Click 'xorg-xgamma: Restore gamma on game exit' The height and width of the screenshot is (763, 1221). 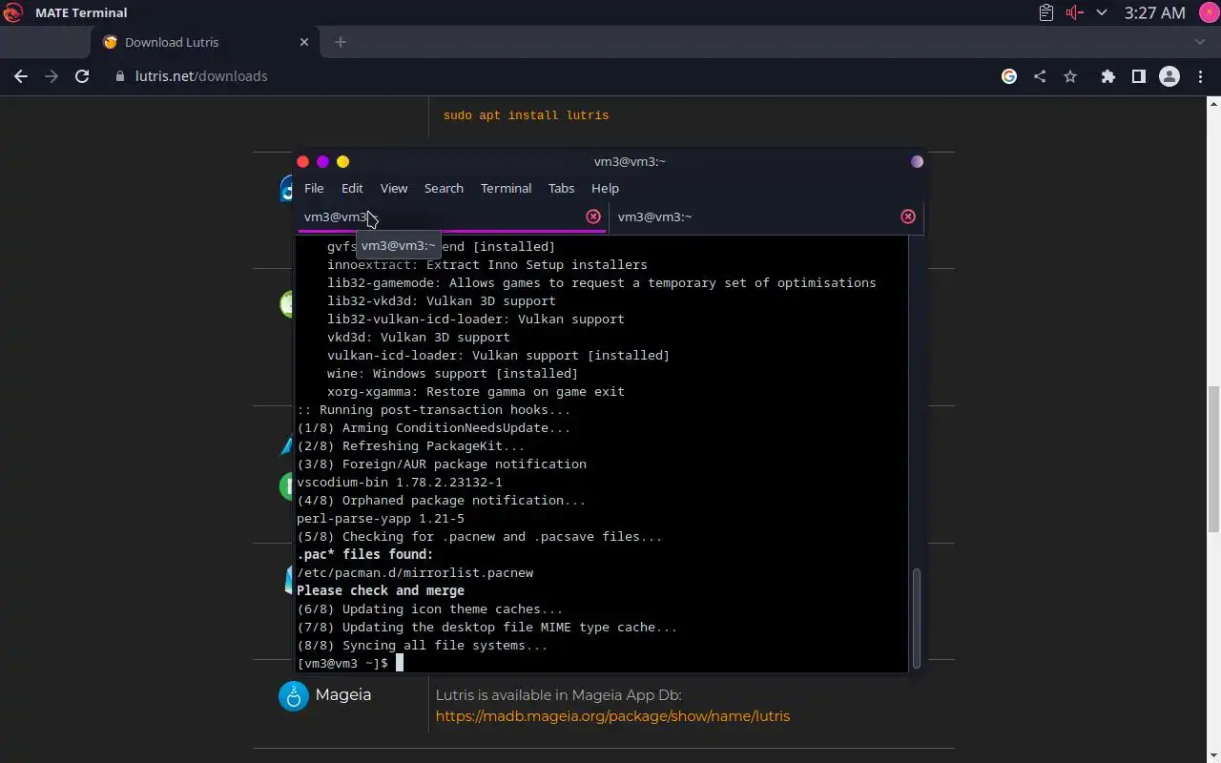476,392
